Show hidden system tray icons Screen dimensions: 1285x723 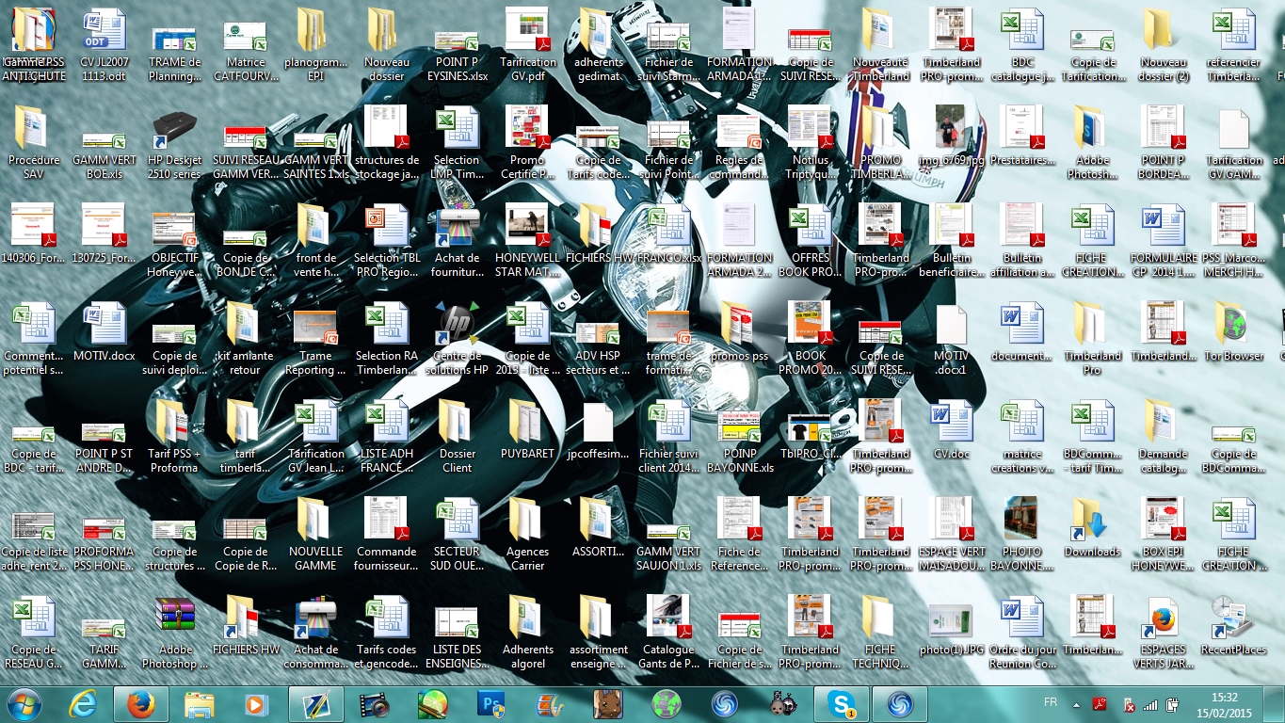coord(1077,704)
